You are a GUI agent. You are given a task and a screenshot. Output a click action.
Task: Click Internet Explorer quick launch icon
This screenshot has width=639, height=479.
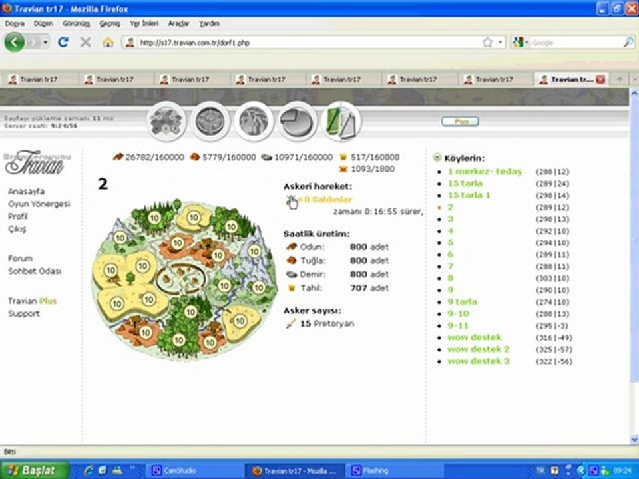tap(88, 470)
